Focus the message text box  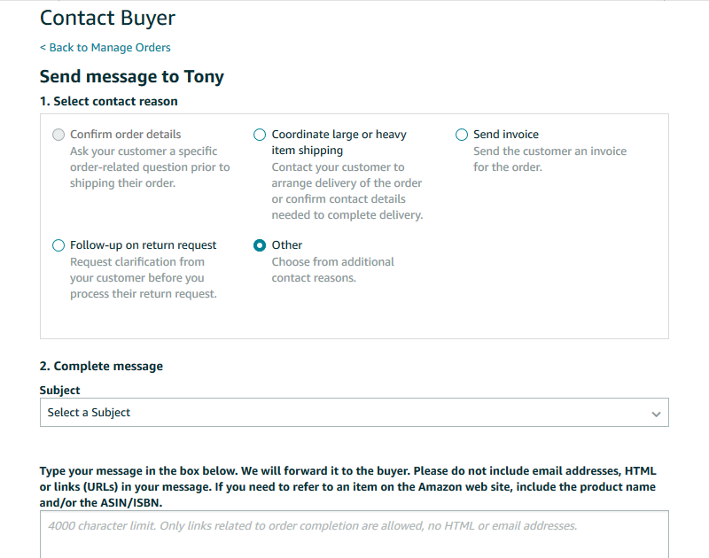[354, 534]
